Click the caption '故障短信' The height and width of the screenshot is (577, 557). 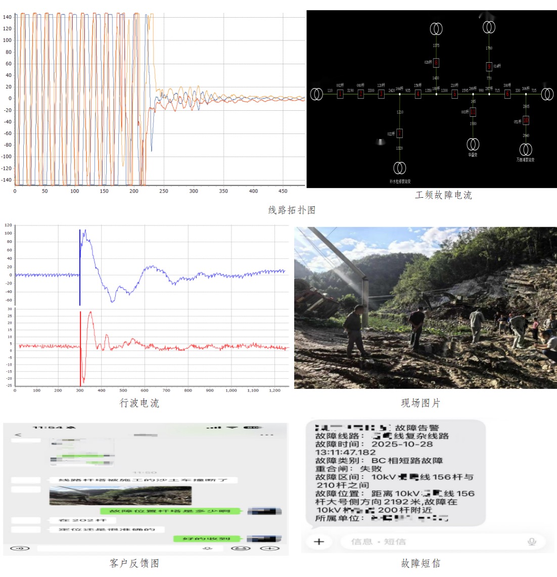(x=420, y=563)
